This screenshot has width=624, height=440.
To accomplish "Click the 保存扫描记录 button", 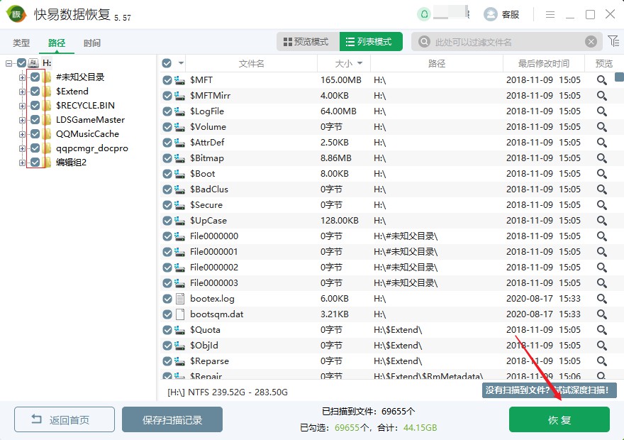I will point(172,419).
